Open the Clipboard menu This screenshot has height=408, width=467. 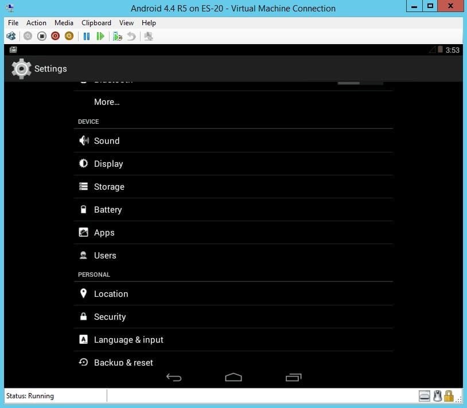[96, 23]
